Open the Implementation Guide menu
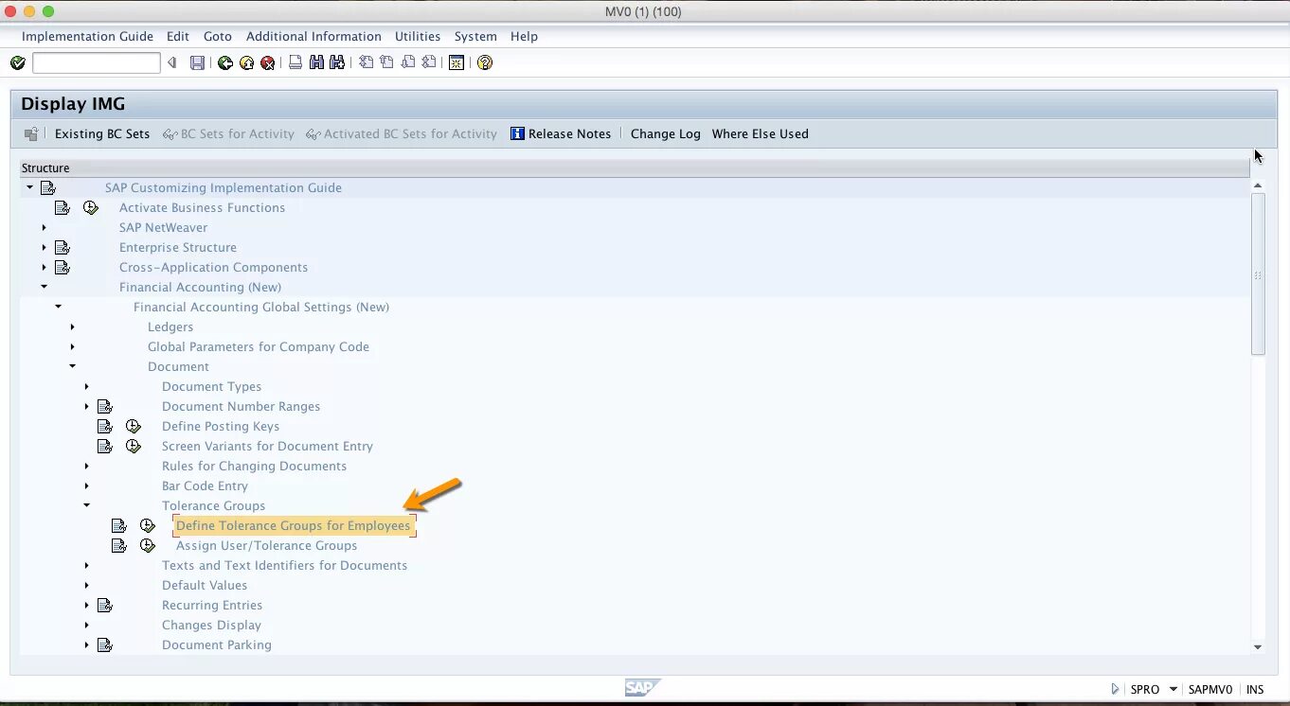The image size is (1290, 706). 87,37
